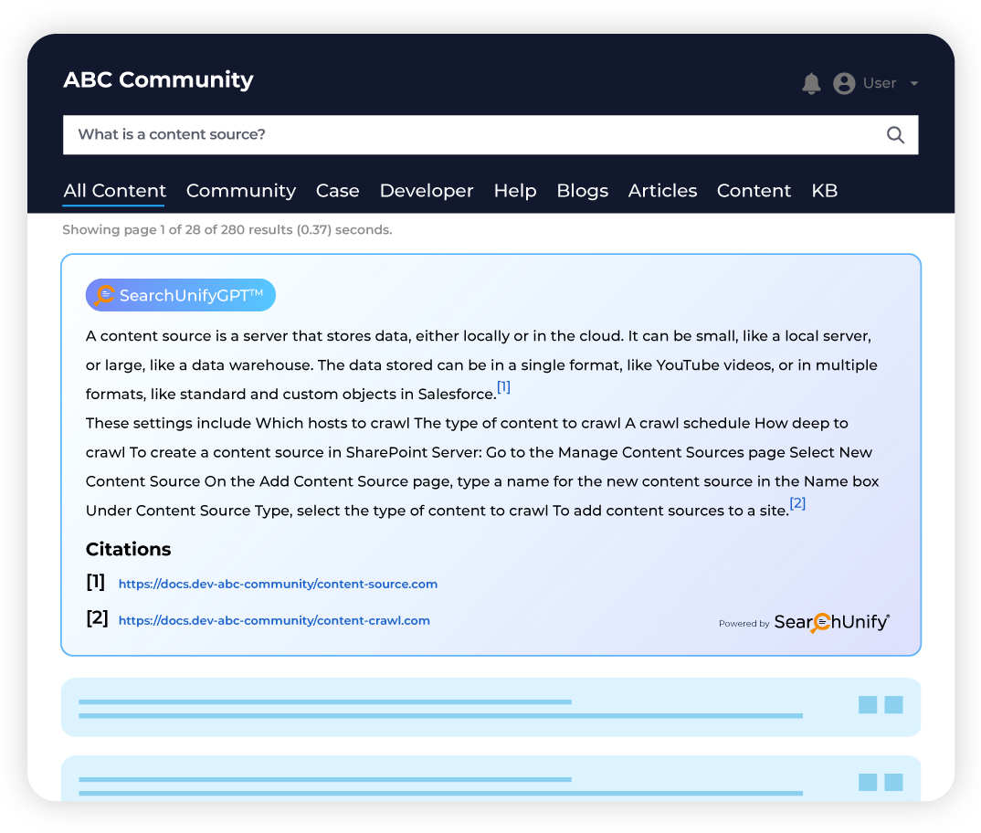This screenshot has height=833, width=981.
Task: Click the User name label
Action: (x=880, y=83)
